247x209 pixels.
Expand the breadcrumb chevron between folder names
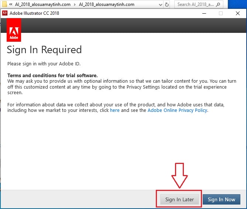click(x=75, y=4)
